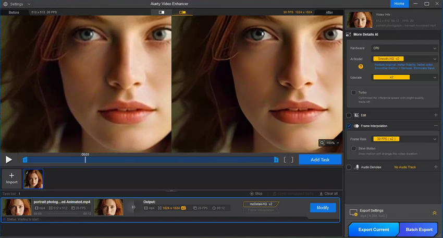Click the task file name portrait photog...ed-Animated.mp4
This screenshot has width=443, height=238.
coord(62,202)
